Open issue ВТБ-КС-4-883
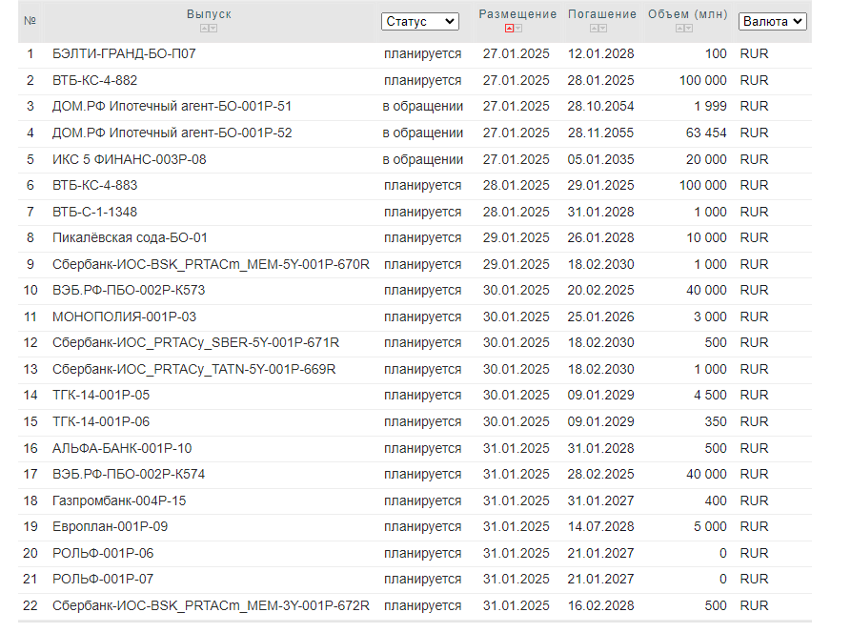 [94, 186]
